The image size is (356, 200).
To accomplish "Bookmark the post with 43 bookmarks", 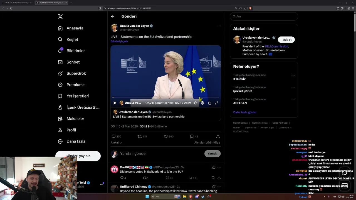I will (x=194, y=136).
